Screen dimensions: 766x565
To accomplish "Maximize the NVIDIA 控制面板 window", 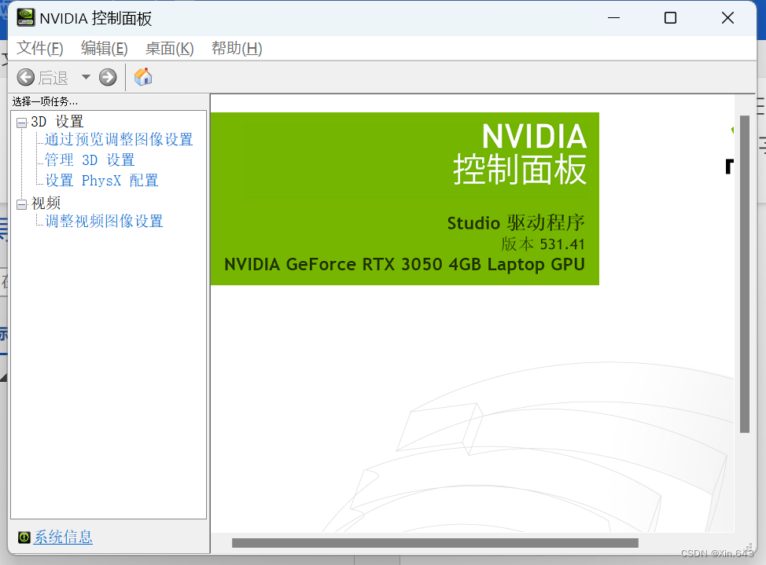I will tap(670, 18).
